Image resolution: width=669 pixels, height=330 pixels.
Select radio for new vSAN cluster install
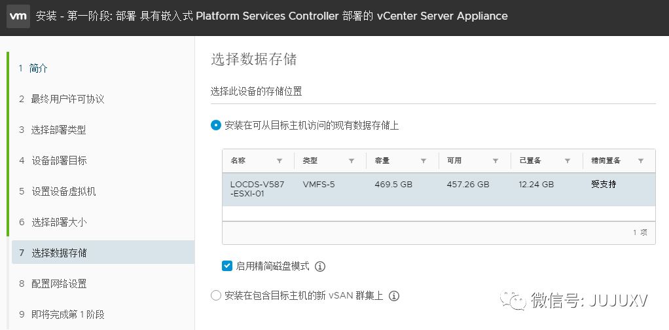pyautogui.click(x=216, y=296)
